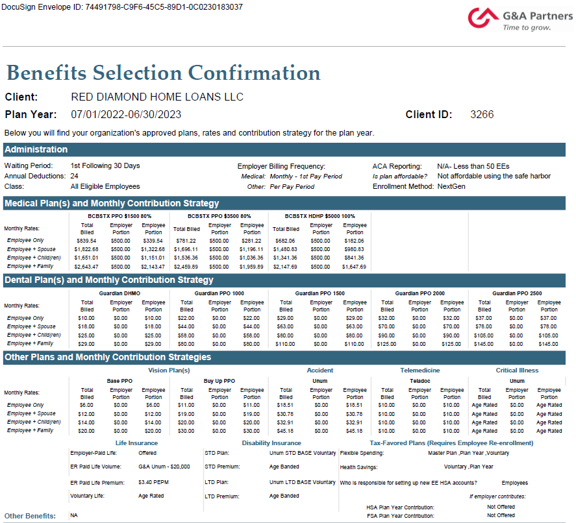The width and height of the screenshot is (576, 523).
Task: Select BCBSTX PPO $3500 80% plan heading
Action: coord(219,216)
